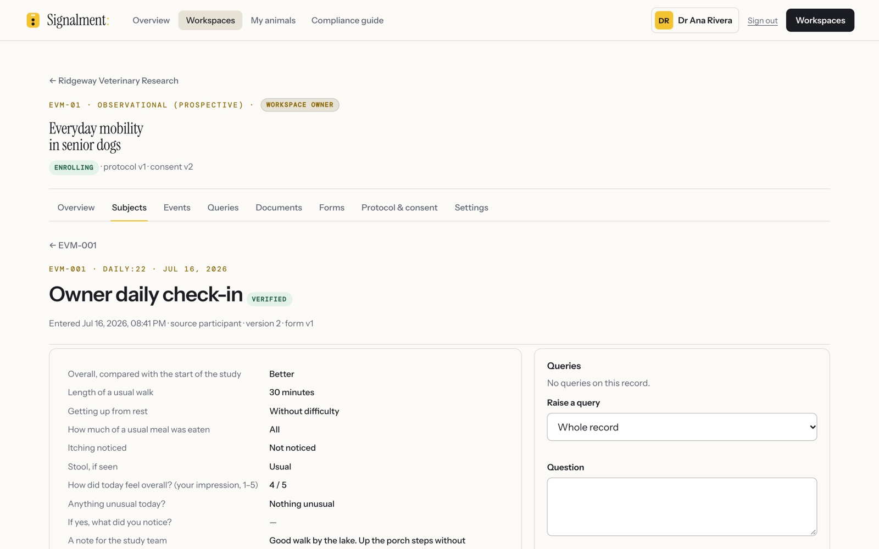This screenshot has height=549, width=879.
Task: Switch to the study Overview tab
Action: [x=76, y=208]
